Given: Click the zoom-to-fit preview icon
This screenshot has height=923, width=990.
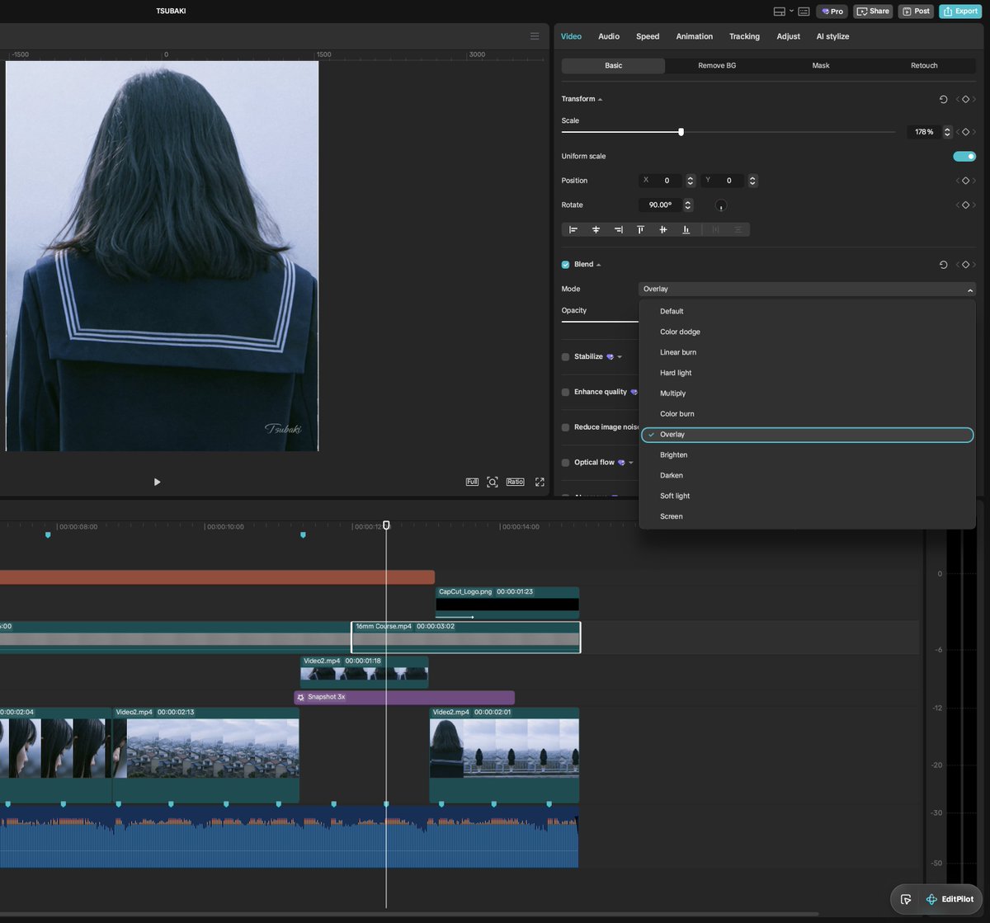Looking at the screenshot, I should (493, 482).
